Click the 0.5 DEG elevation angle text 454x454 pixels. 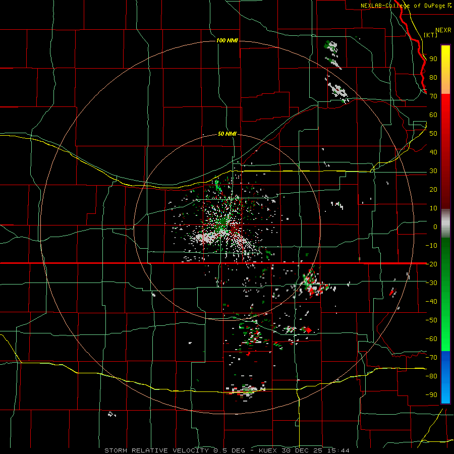coord(230,450)
